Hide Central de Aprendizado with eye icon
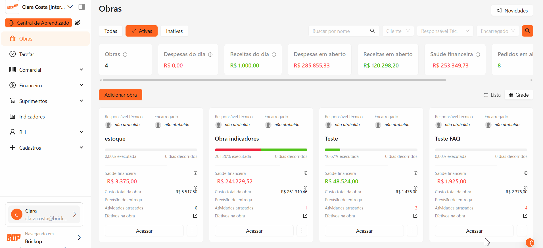 click(x=78, y=23)
